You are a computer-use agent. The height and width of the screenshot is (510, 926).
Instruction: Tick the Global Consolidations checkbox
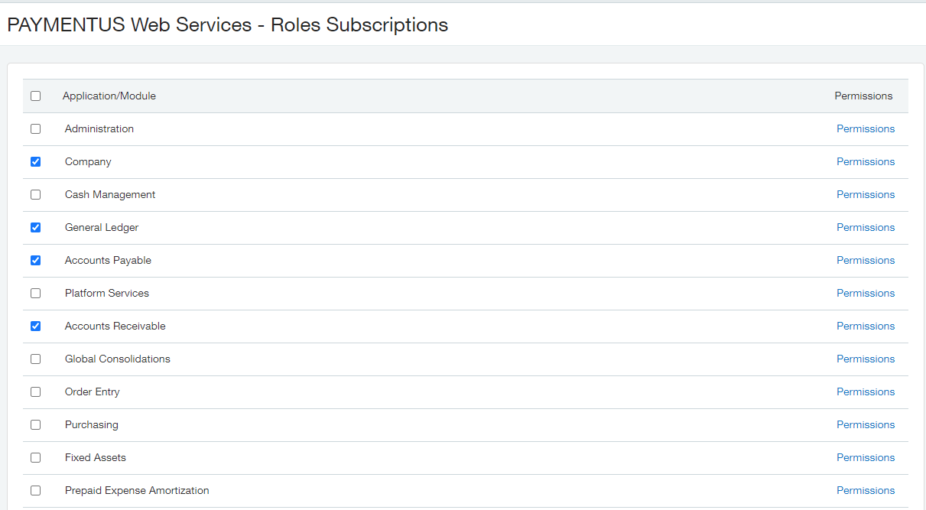tap(35, 359)
